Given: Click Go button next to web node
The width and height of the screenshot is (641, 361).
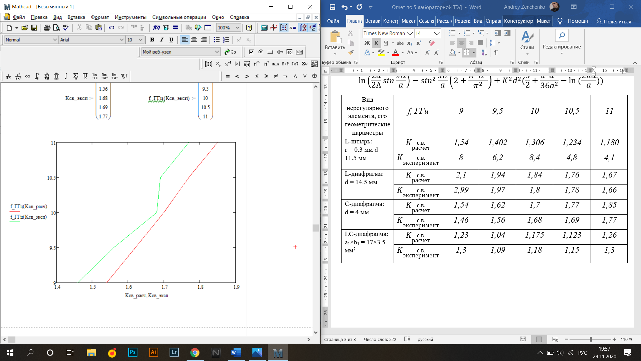Looking at the screenshot, I should (230, 52).
